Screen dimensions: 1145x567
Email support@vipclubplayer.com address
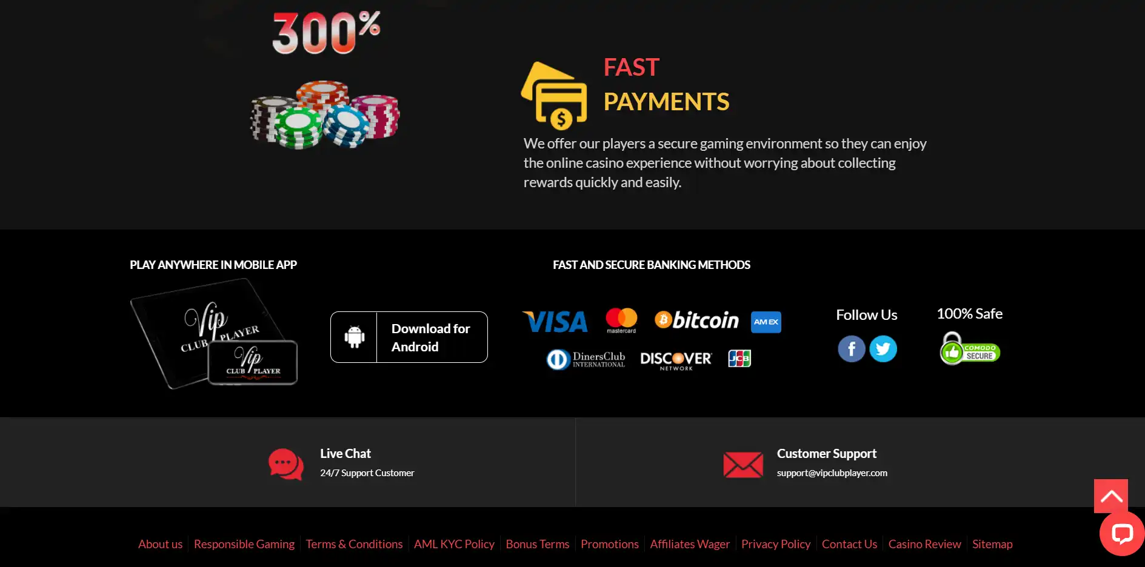(832, 473)
